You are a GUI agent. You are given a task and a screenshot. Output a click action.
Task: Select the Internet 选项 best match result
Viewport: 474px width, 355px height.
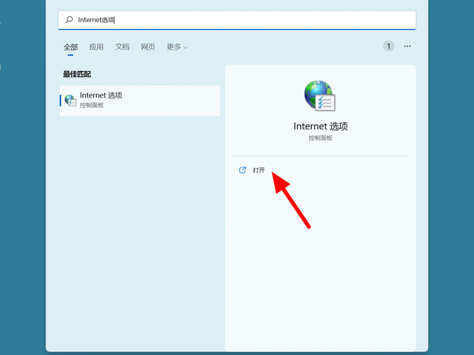coord(140,101)
